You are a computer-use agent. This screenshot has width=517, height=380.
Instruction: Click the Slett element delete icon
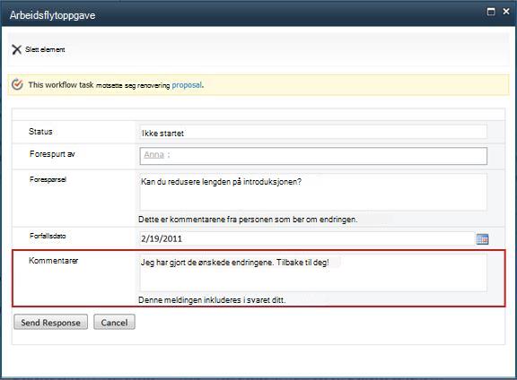pos(16,49)
